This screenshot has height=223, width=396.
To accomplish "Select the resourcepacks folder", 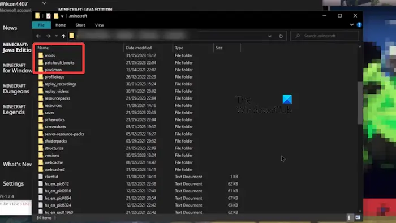I will (x=57, y=98).
